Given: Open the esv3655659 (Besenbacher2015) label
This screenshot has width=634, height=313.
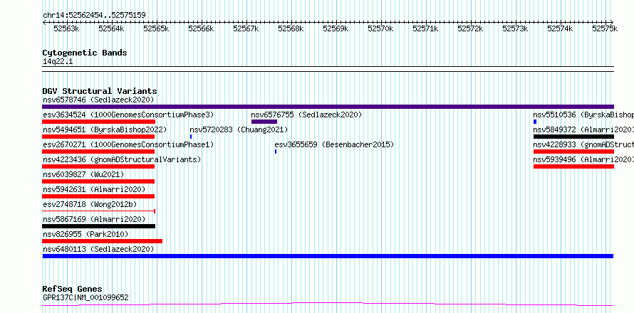Looking at the screenshot, I should [x=334, y=144].
